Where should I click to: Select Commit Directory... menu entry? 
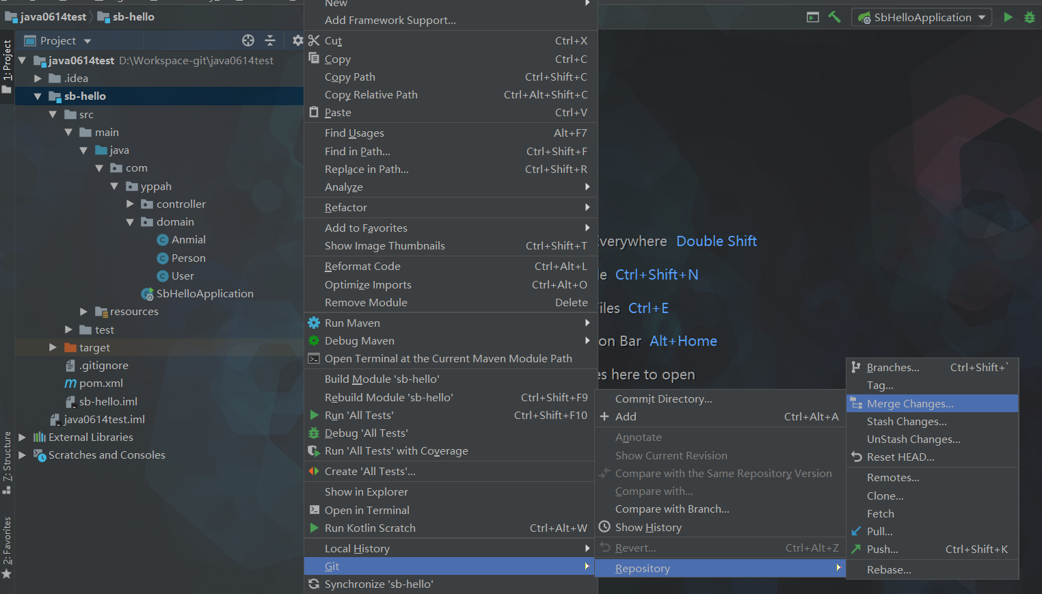(x=663, y=399)
